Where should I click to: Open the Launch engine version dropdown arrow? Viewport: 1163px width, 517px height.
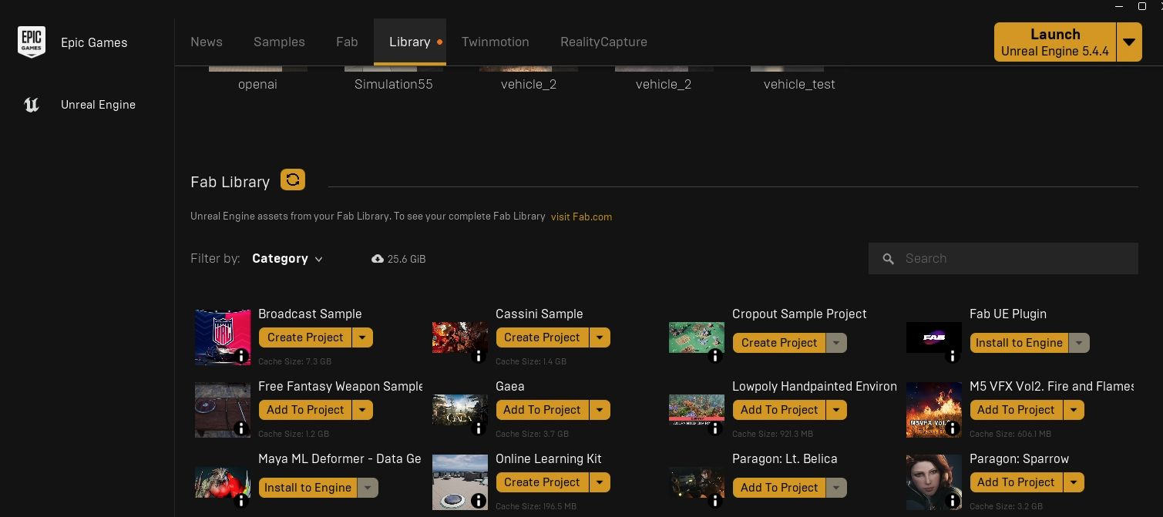pyautogui.click(x=1129, y=42)
